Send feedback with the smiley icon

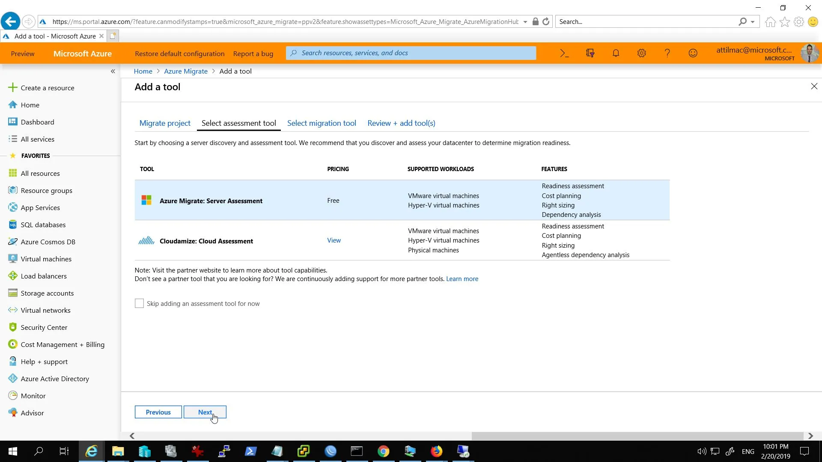[693, 53]
